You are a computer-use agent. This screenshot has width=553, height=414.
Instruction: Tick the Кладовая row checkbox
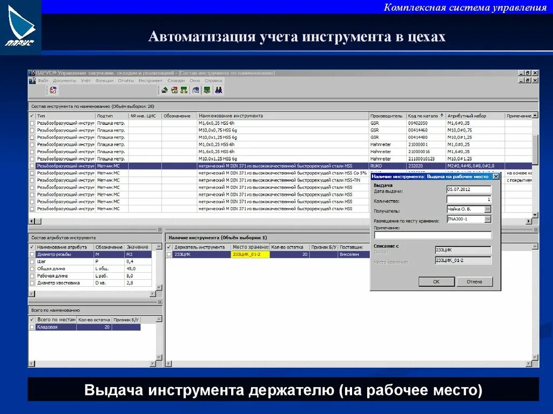[x=32, y=327]
